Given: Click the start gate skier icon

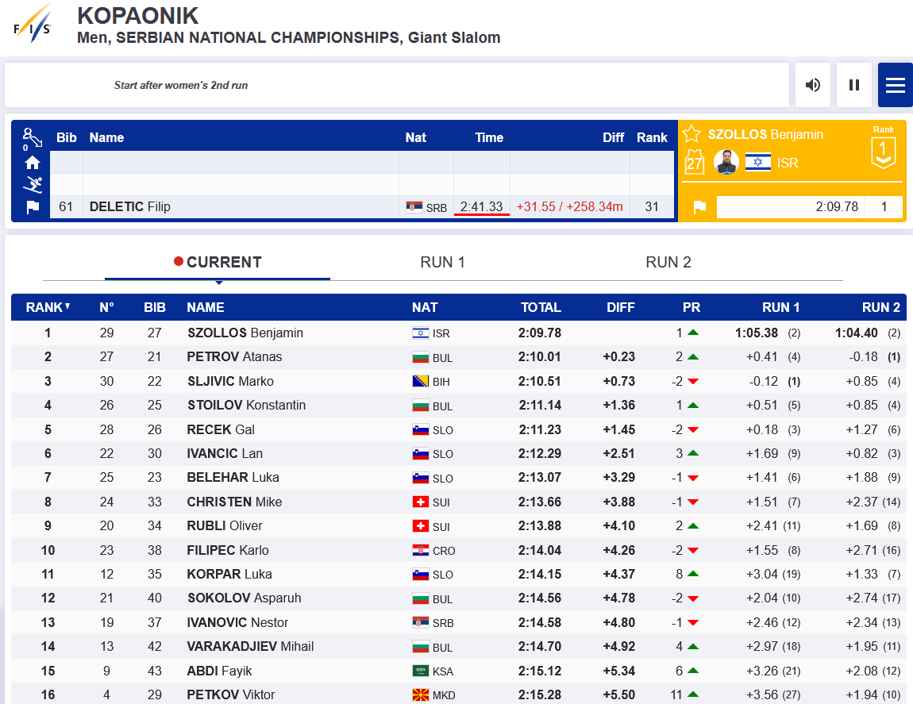Looking at the screenshot, I should click(32, 138).
